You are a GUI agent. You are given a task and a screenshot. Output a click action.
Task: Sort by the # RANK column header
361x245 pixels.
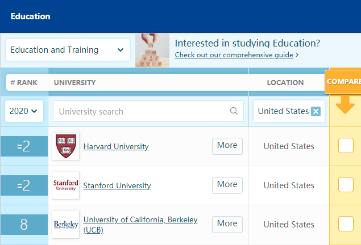click(24, 82)
